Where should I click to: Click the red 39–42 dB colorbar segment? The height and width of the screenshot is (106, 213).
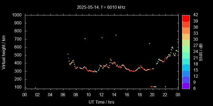(x=186, y=18)
